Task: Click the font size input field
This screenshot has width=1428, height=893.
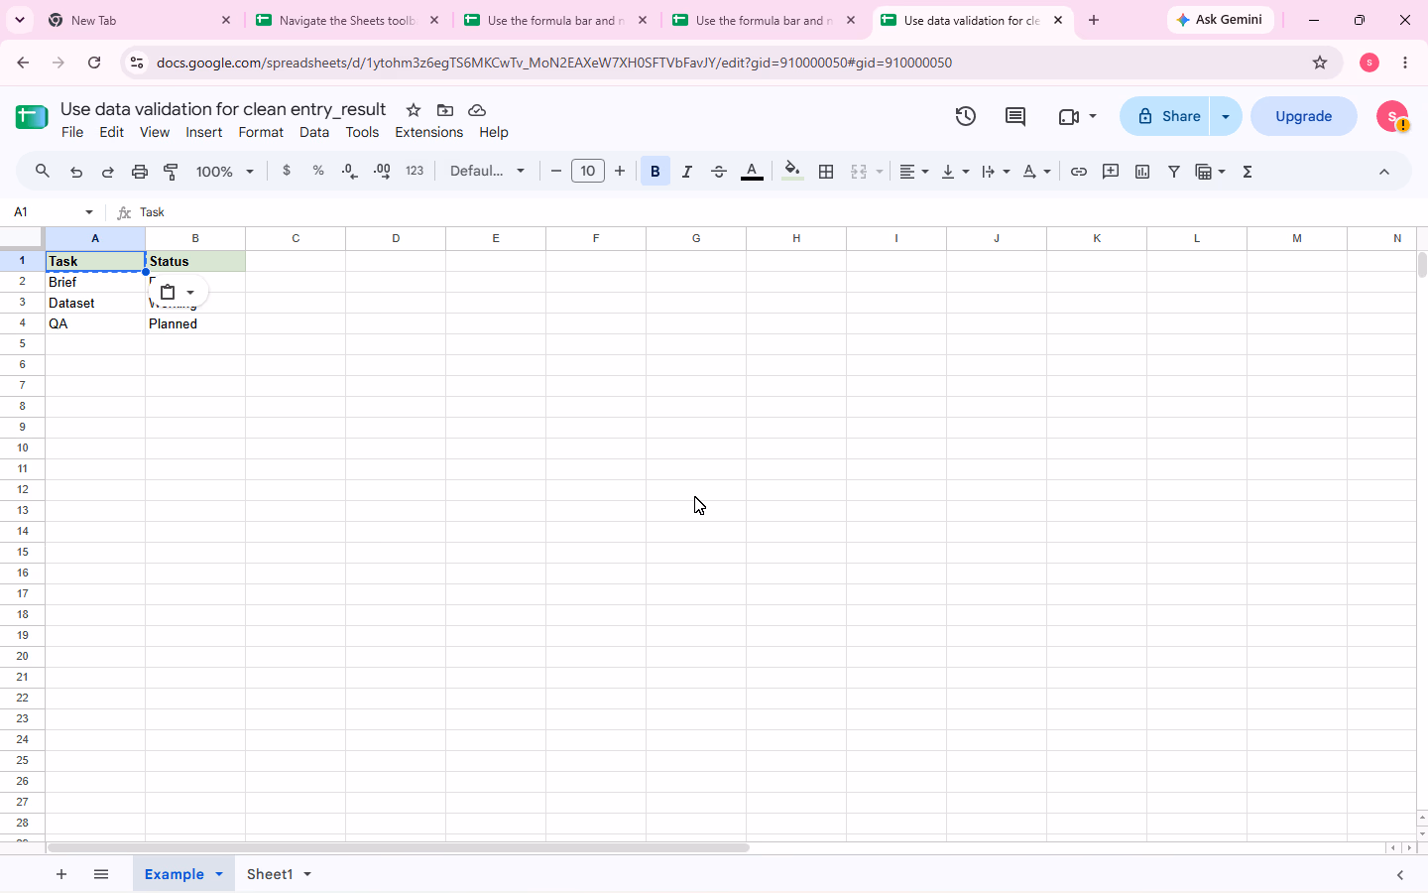Action: coord(588,171)
